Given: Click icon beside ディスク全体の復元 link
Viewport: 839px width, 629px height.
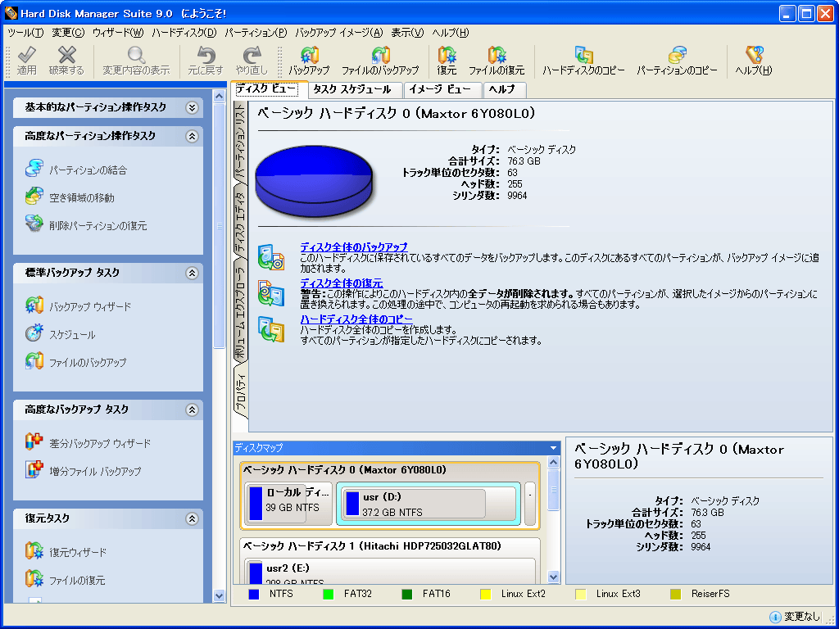Looking at the screenshot, I should tap(271, 292).
